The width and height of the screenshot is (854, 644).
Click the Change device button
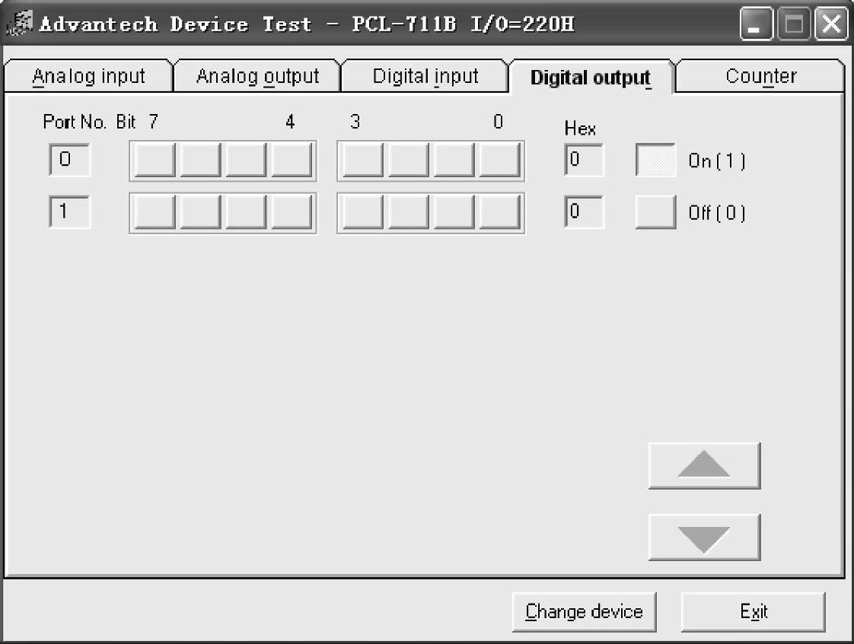tap(584, 612)
